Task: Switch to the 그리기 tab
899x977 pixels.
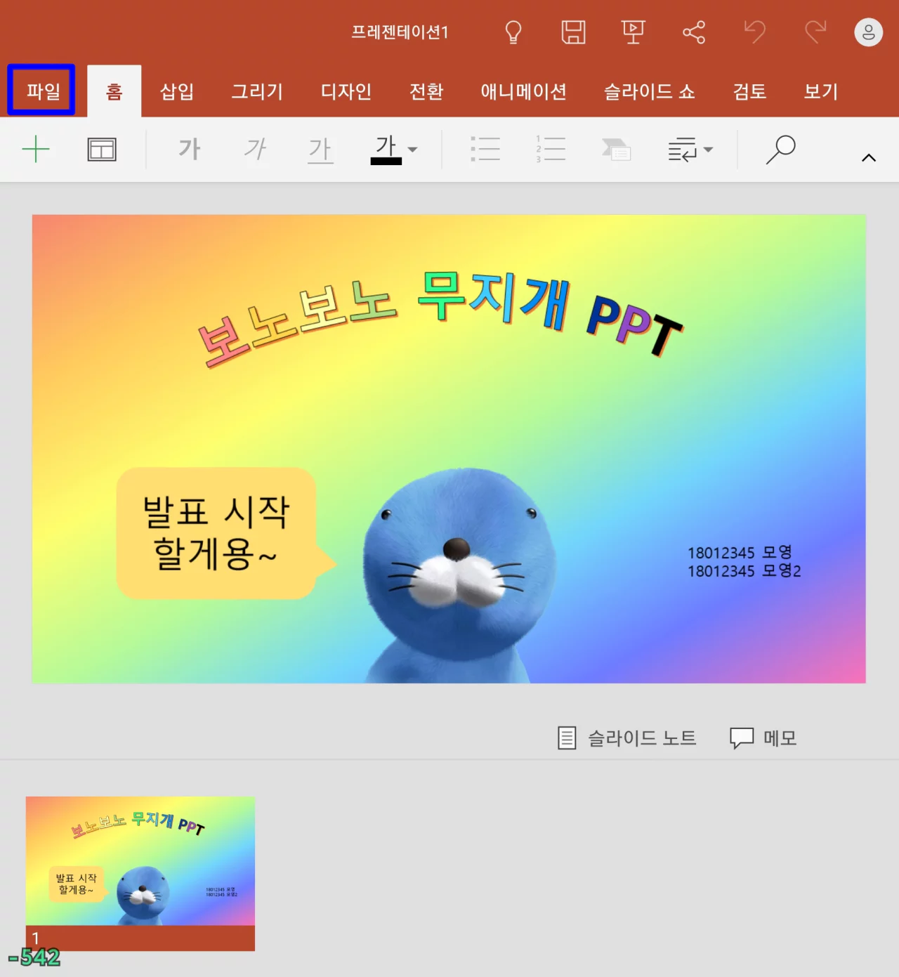Action: coord(257,91)
